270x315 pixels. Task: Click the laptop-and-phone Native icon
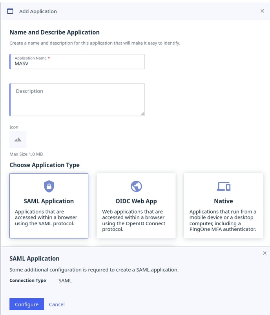tap(223, 186)
